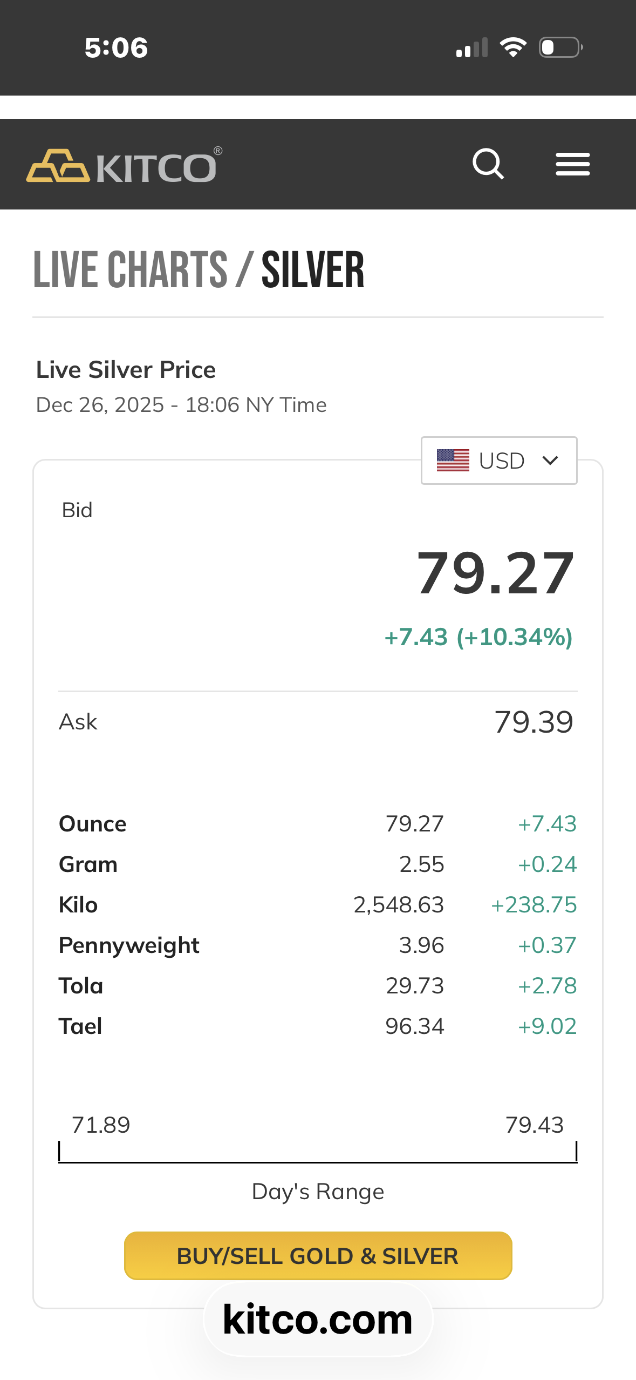Screen dimensions: 636x1380
Task: Tap the US flag icon
Action: coord(453,461)
